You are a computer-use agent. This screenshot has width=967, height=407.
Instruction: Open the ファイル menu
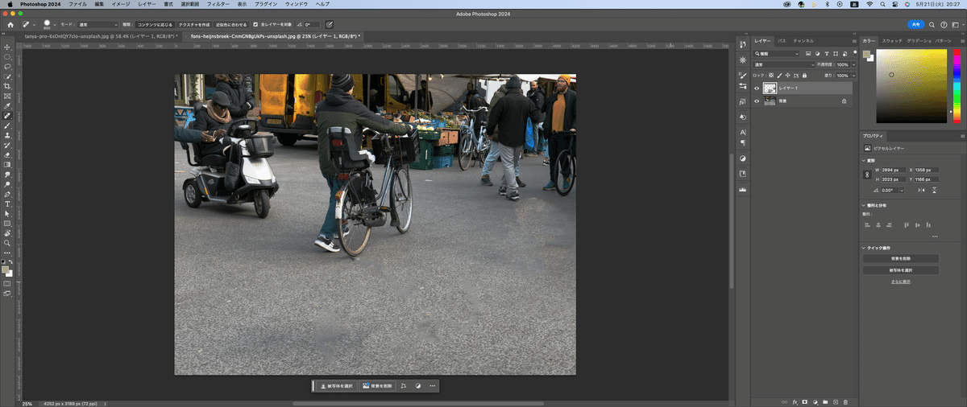(77, 4)
